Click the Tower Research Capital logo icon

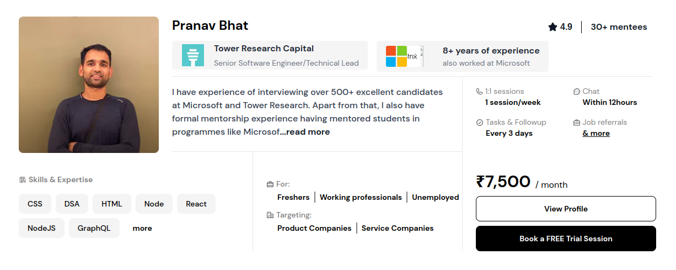(193, 56)
